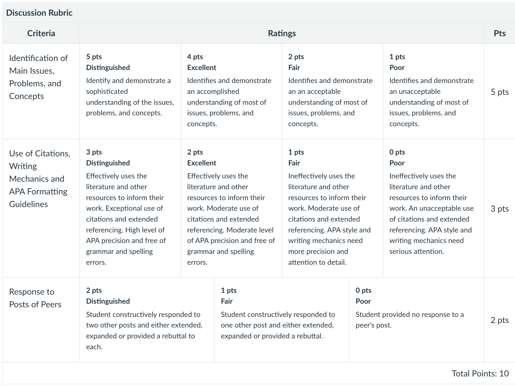This screenshot has width=515, height=387.
Task: Pick the 2 pts Excellent rating for Citations
Action: pyautogui.click(x=231, y=208)
